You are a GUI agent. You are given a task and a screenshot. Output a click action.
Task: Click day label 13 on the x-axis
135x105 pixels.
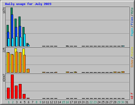pyautogui.click(x=55, y=102)
